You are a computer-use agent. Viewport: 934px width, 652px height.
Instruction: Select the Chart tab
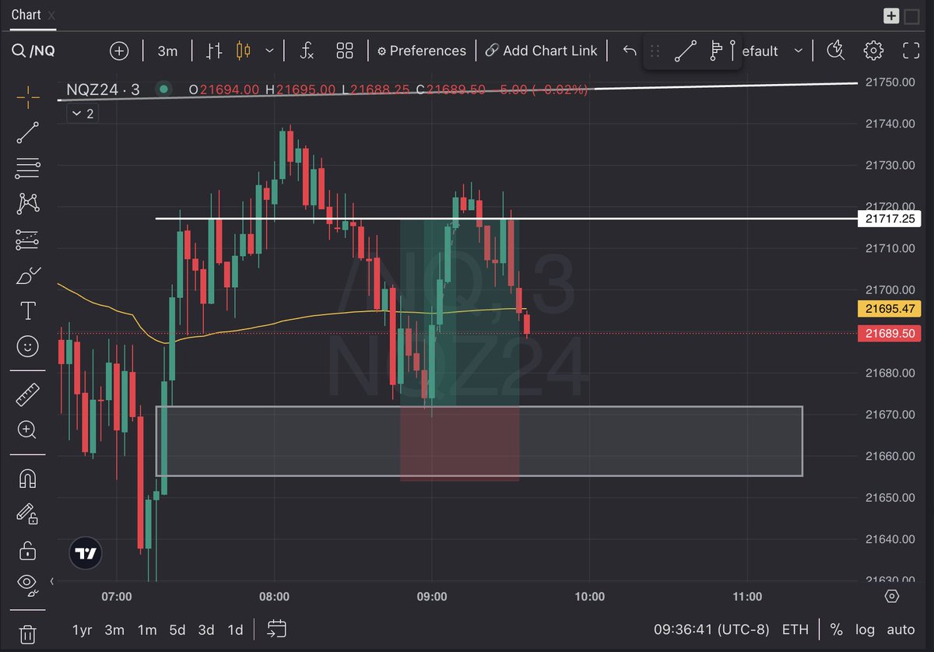click(x=26, y=15)
